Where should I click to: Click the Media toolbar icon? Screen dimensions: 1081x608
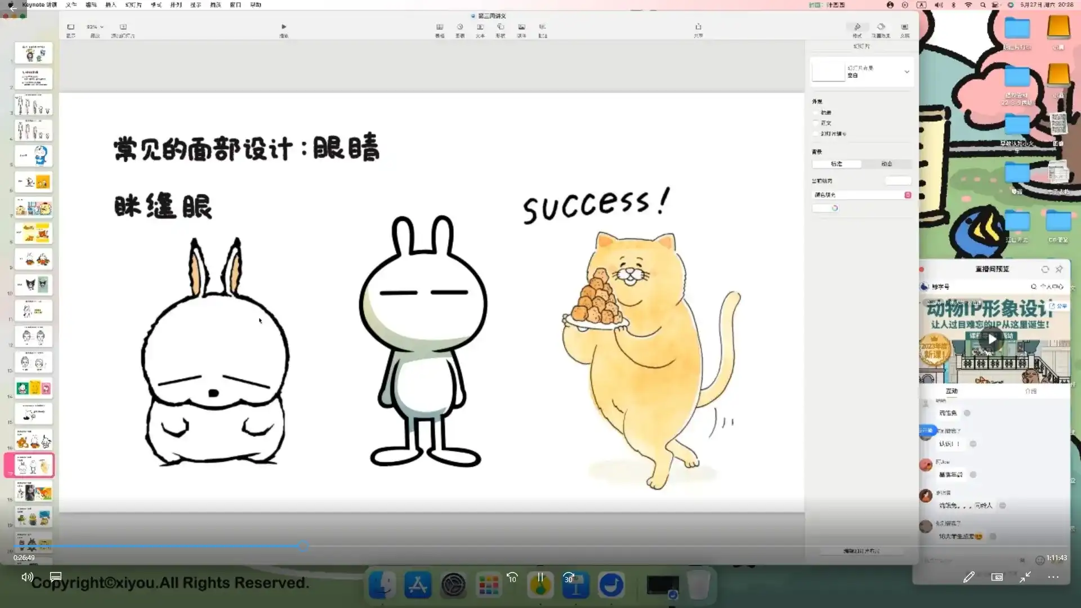click(522, 27)
